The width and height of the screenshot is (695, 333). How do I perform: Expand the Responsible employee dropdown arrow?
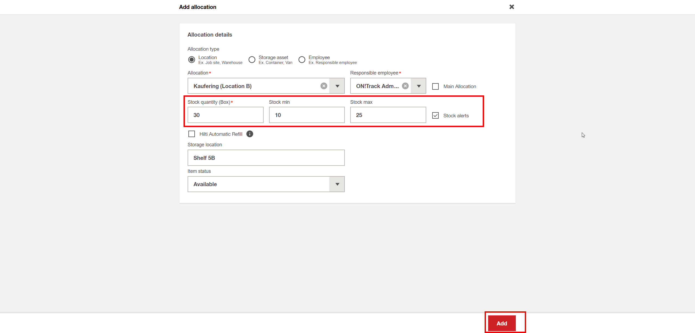point(419,86)
